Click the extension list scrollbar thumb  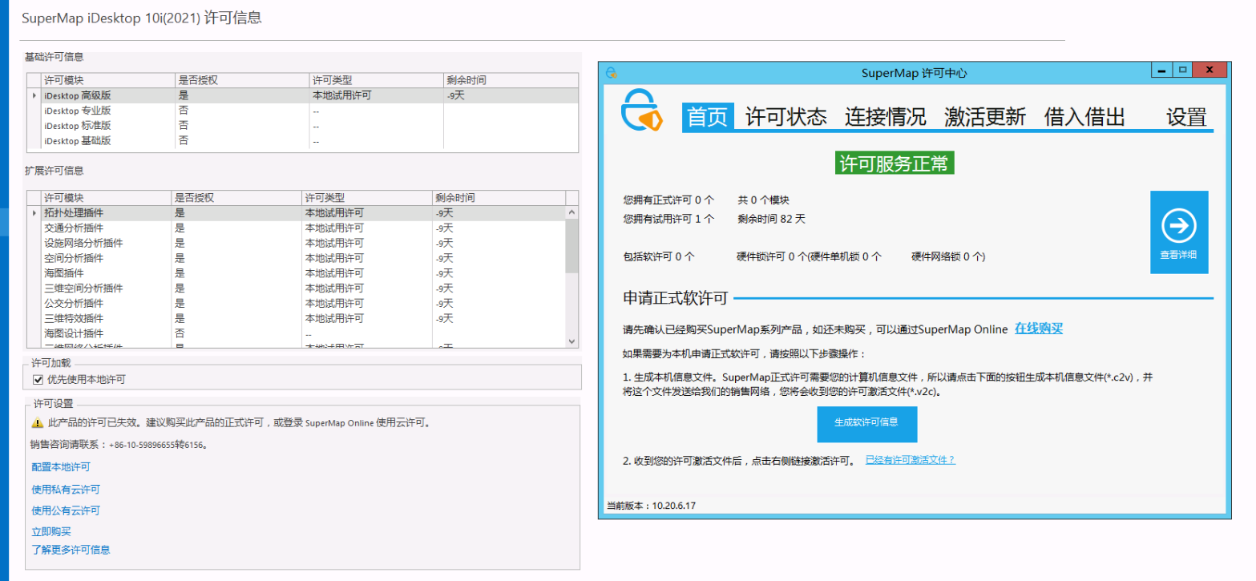pyautogui.click(x=571, y=247)
